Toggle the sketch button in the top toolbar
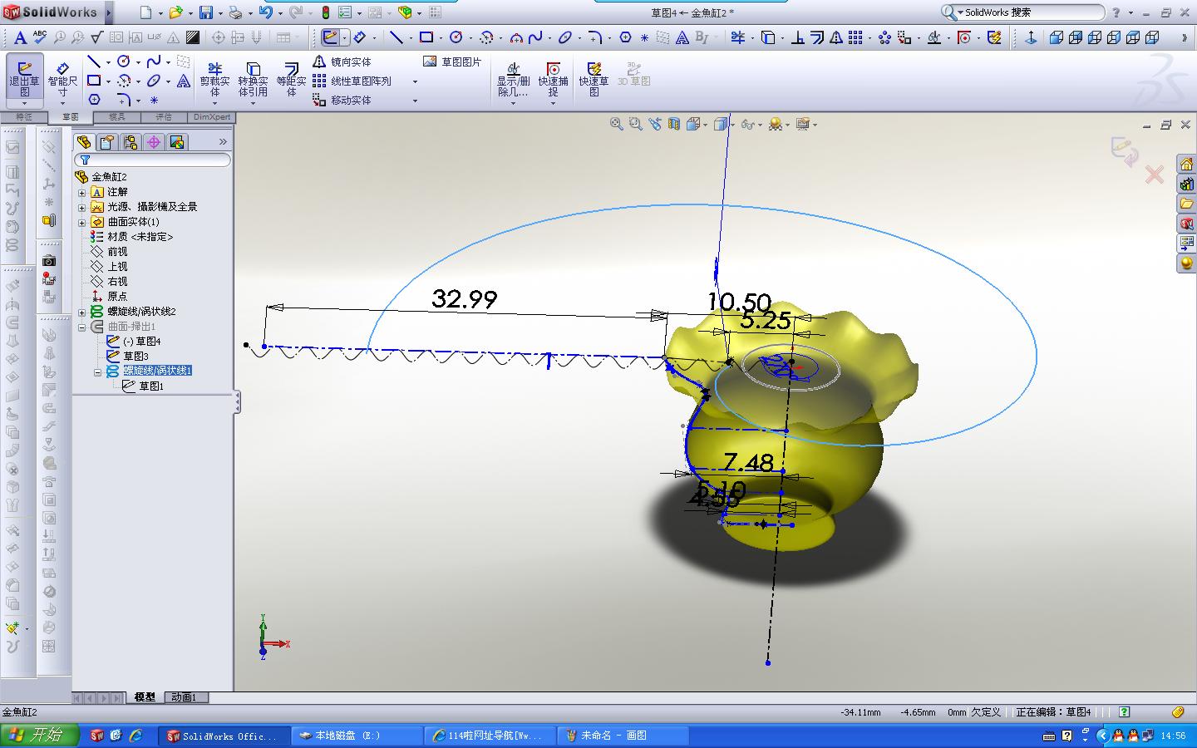This screenshot has width=1197, height=748. tap(331, 37)
